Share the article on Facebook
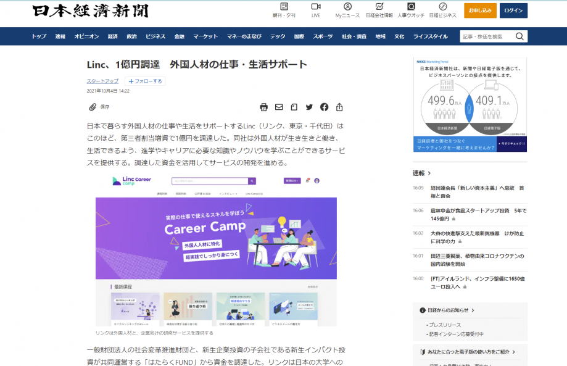The image size is (567, 366). pos(325,107)
